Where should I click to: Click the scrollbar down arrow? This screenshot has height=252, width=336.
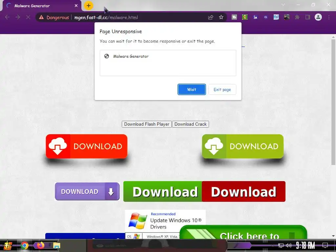333,236
